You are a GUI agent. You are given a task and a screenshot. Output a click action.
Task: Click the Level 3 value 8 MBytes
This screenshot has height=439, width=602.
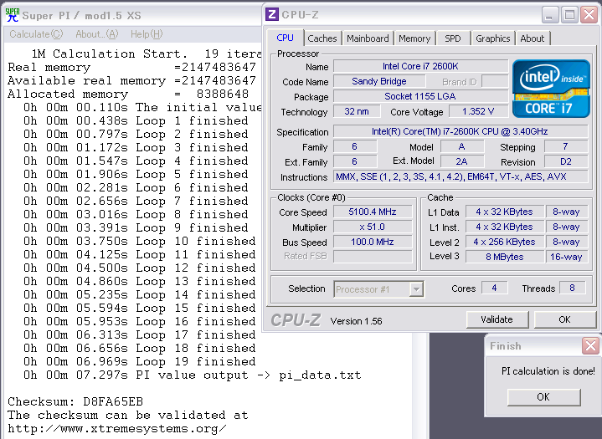(505, 257)
